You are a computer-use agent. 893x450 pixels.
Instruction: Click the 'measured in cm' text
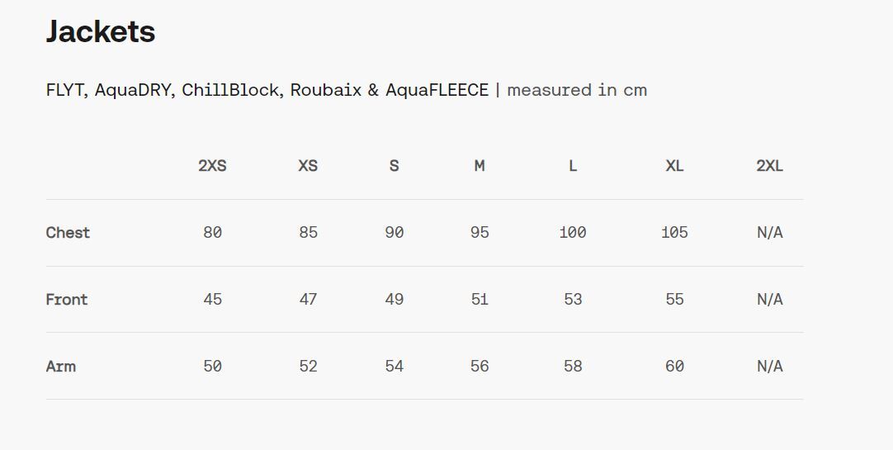pos(577,90)
